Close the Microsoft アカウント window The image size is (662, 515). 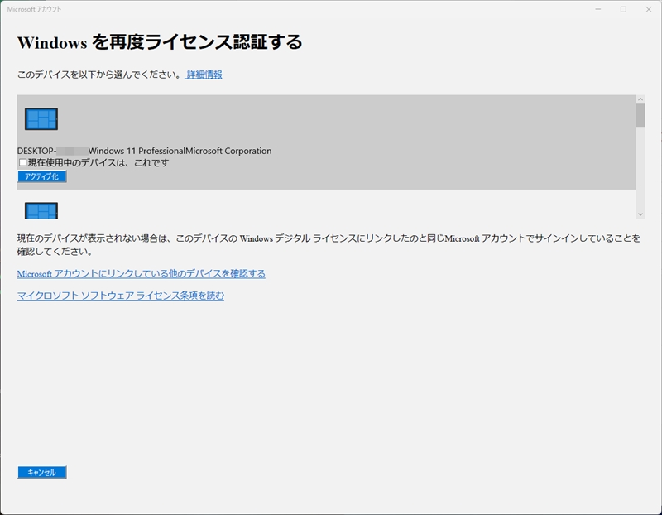click(648, 9)
